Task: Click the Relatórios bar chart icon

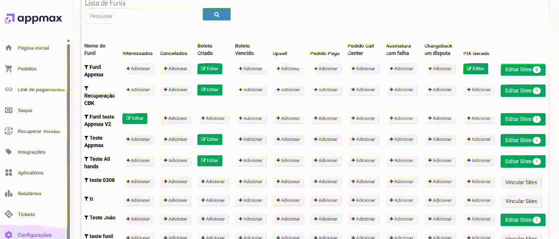Action: tap(8, 194)
